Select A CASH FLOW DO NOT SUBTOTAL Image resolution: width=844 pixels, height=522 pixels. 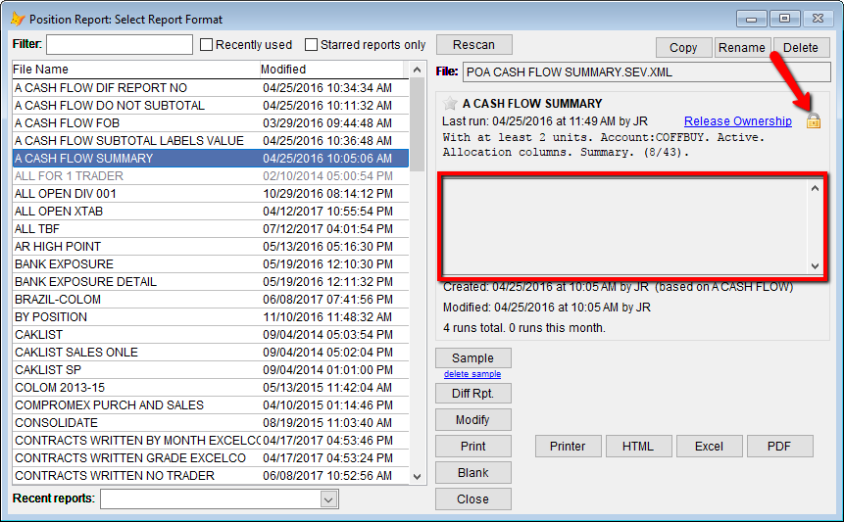[x=211, y=106]
